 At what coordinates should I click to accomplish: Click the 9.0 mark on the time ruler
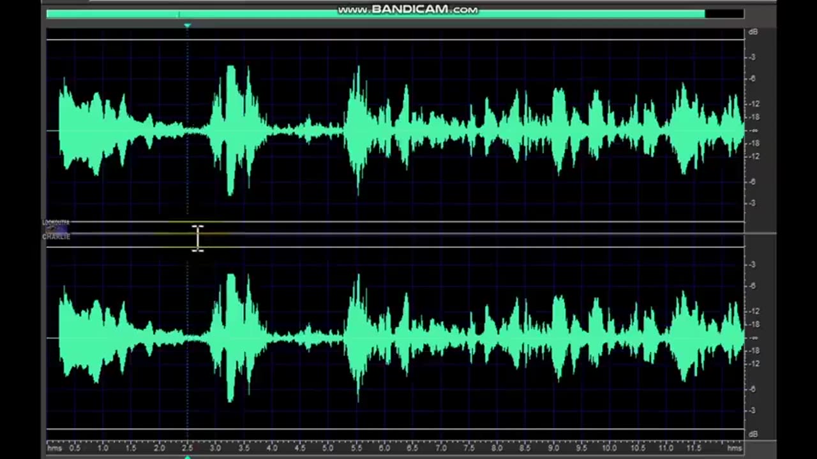pos(553,448)
